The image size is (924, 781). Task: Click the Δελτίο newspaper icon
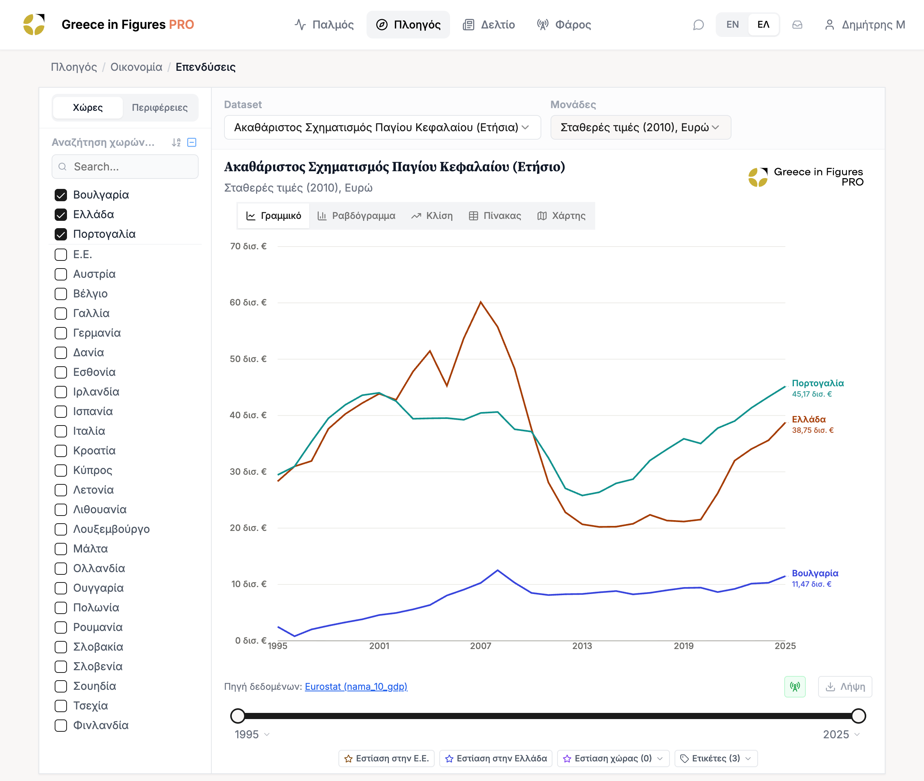click(468, 25)
